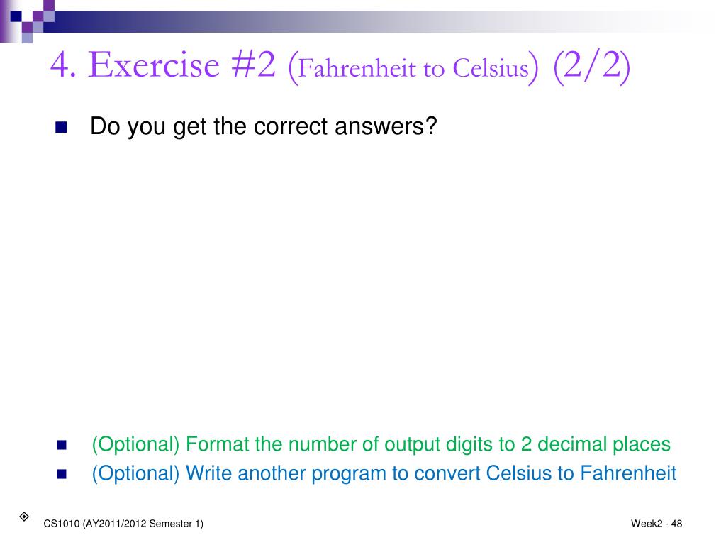
Task: Click the diamond icon in the footer
Action: click(x=24, y=517)
